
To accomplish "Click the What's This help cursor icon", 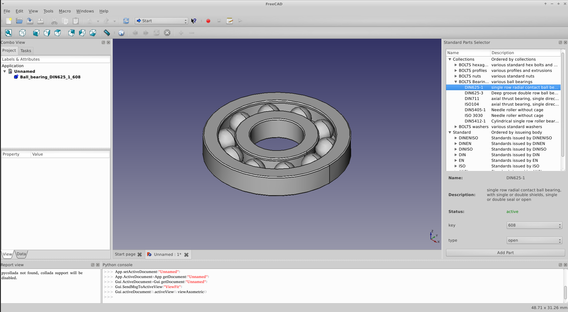I will click(193, 21).
